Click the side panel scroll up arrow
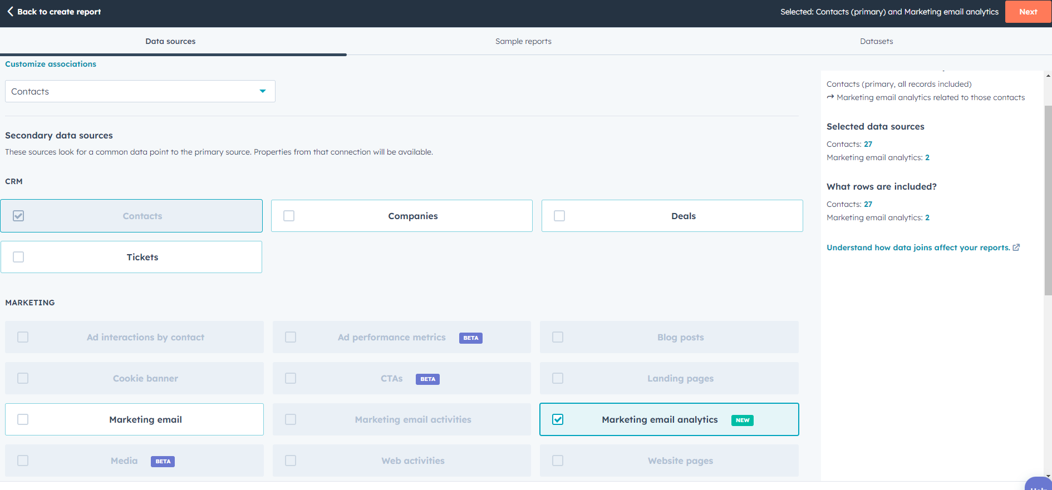1052x490 pixels. 1048,75
